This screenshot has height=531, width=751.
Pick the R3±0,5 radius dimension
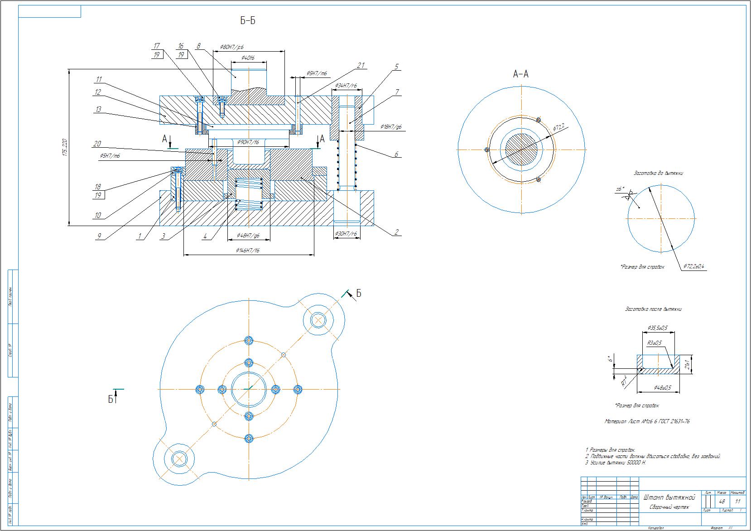[x=654, y=343]
